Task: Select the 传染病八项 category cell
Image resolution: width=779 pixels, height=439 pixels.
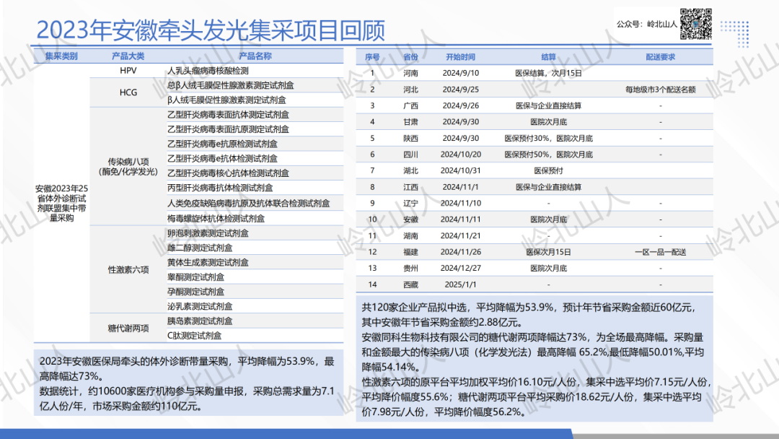Action: 128,166
